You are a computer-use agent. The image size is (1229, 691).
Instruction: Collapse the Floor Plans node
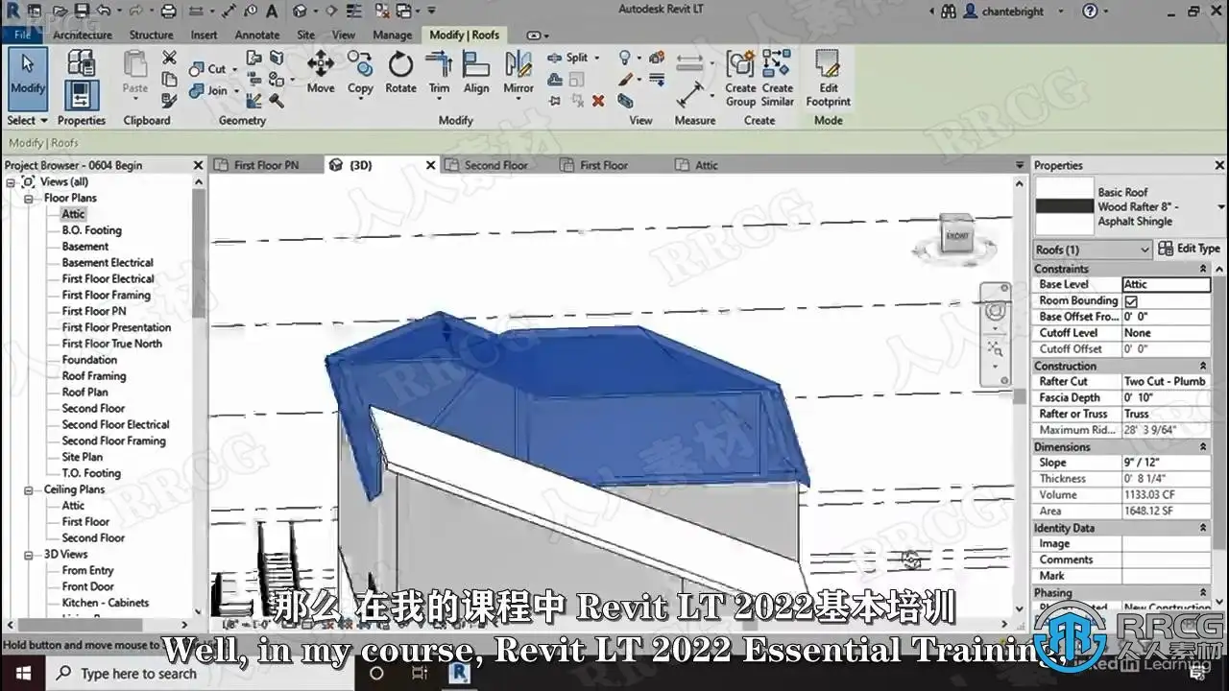click(29, 199)
